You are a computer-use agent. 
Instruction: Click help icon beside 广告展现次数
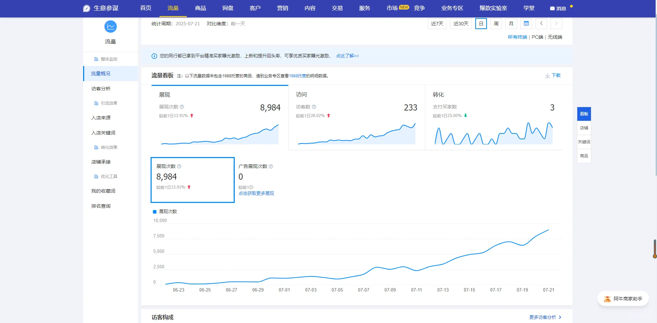(x=271, y=166)
